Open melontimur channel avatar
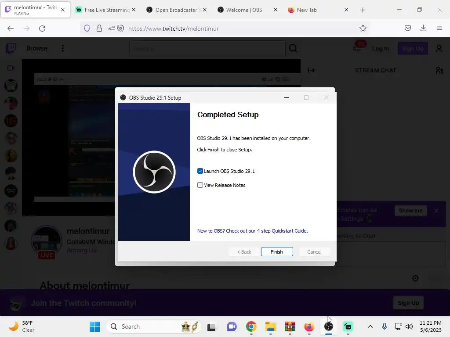The height and width of the screenshot is (337, 450). 47,241
